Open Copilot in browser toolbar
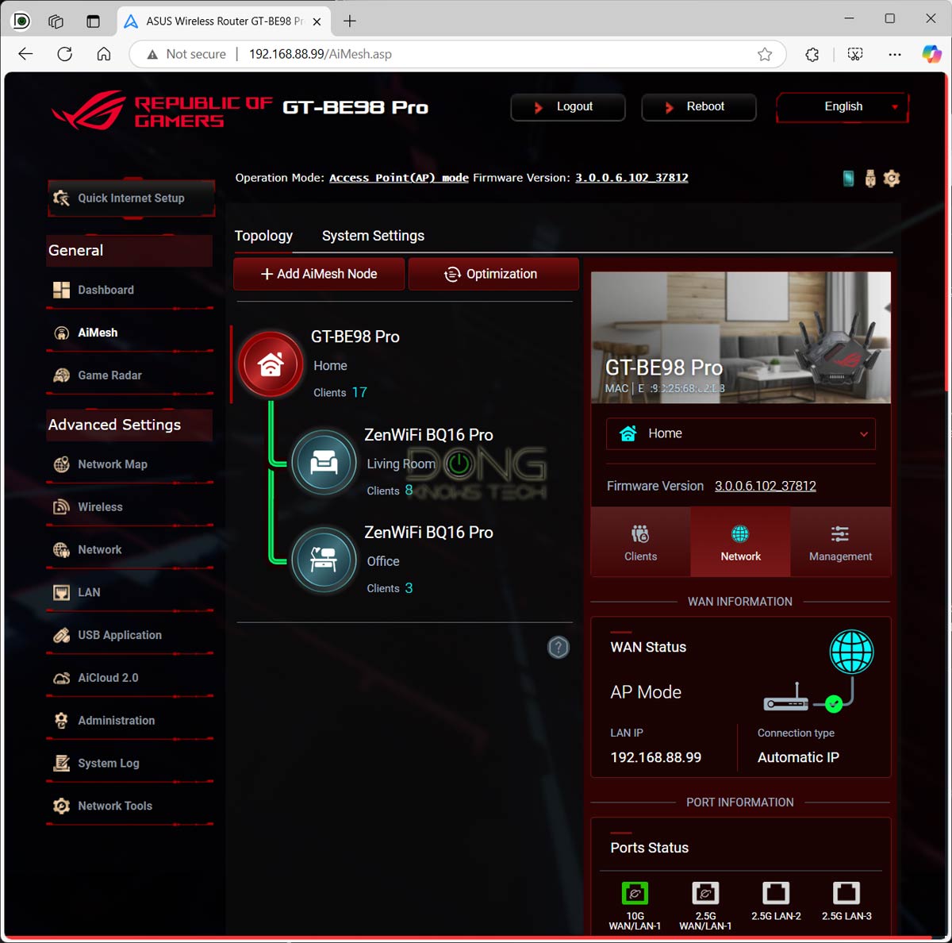The width and height of the screenshot is (952, 943). coord(931,54)
